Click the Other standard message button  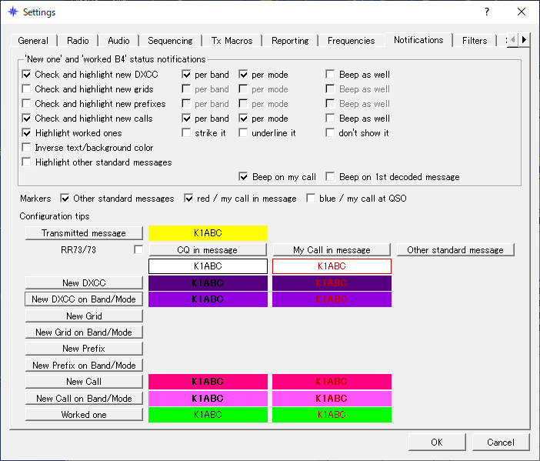point(455,250)
